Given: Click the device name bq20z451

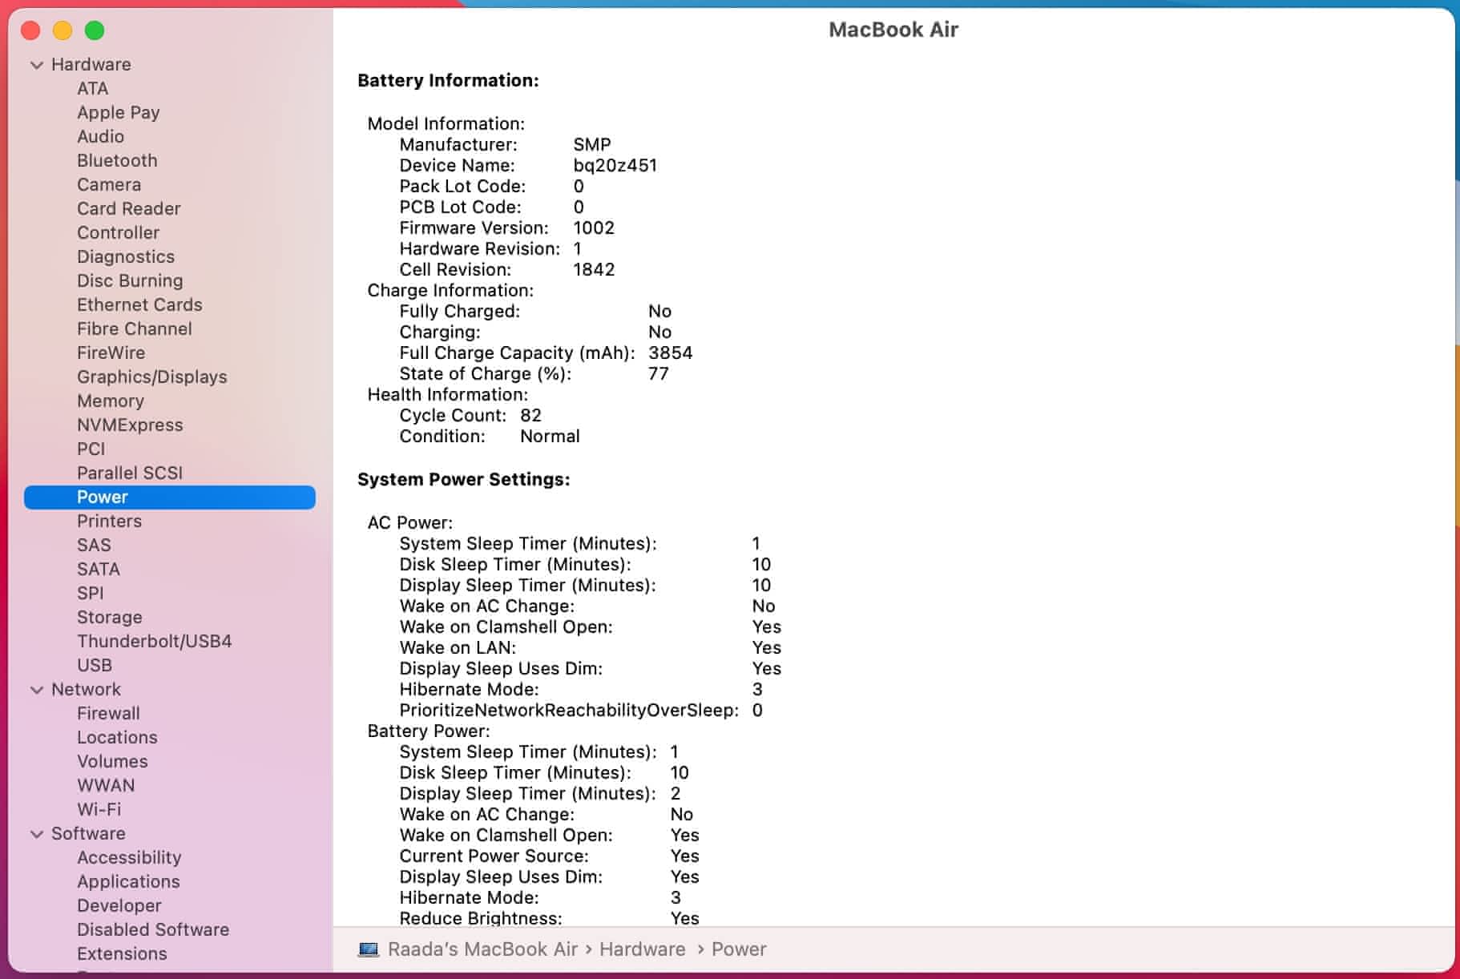Looking at the screenshot, I should (615, 165).
